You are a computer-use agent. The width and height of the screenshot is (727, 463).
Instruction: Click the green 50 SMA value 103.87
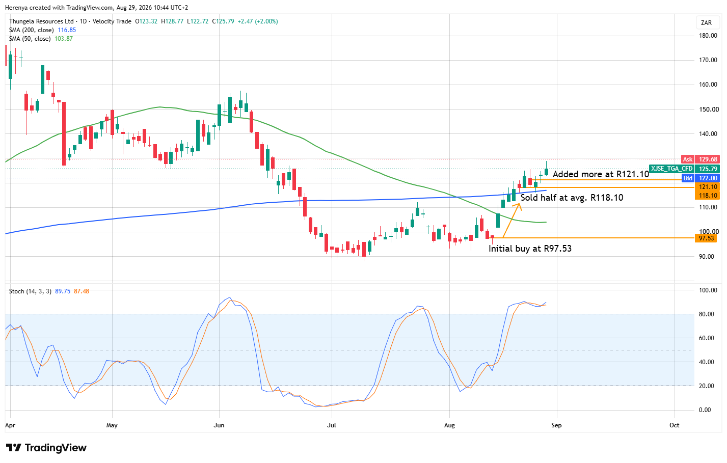[64, 39]
